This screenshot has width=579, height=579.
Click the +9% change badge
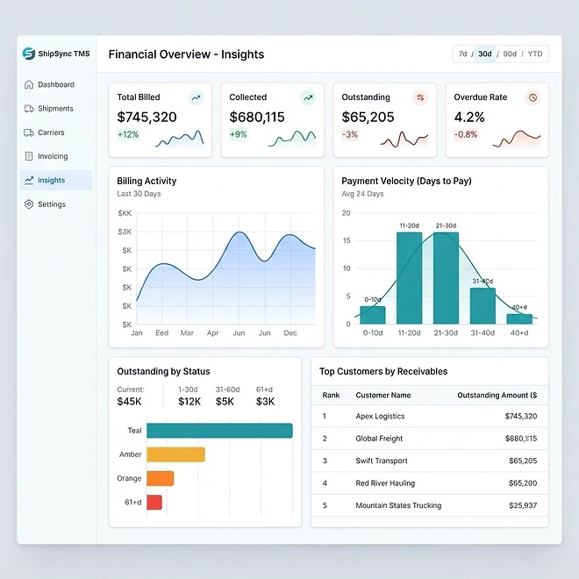point(238,134)
